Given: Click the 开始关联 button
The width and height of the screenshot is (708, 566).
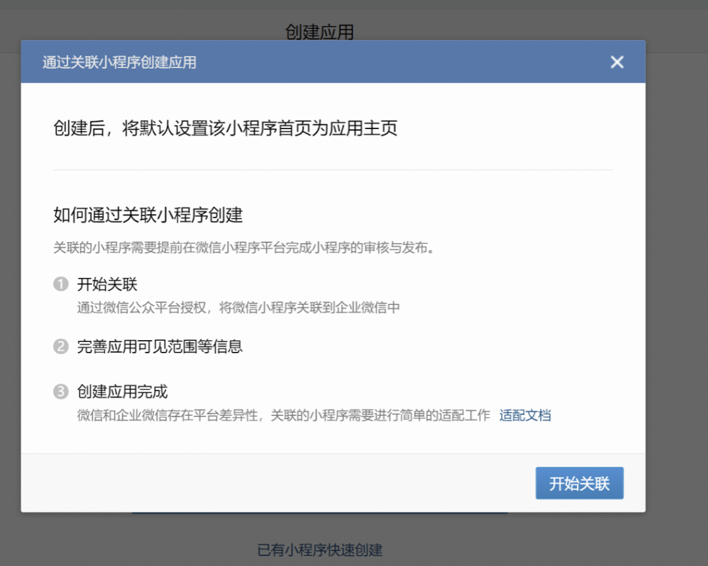Looking at the screenshot, I should tap(580, 483).
